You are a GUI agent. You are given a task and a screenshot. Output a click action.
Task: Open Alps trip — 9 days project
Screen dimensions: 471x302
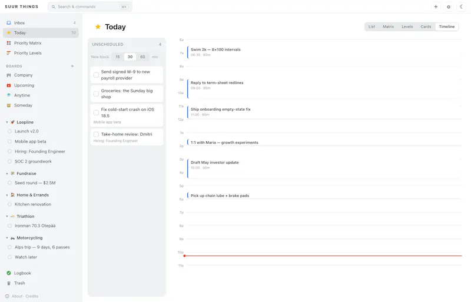coord(41,247)
